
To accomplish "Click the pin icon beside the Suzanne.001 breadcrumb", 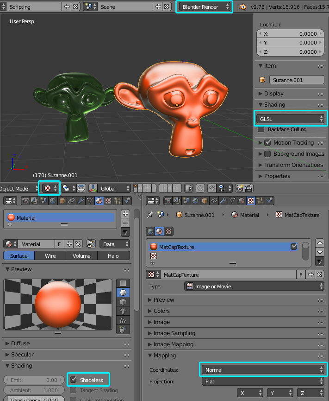I will (x=150, y=215).
